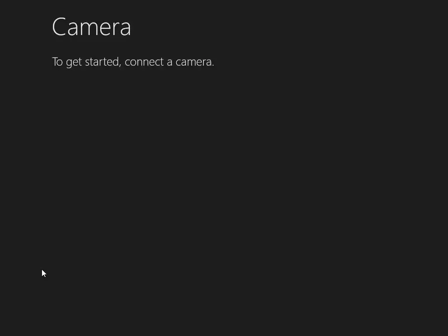Click the period ending the connect-a-camera message
448x336 pixels.
213,65
